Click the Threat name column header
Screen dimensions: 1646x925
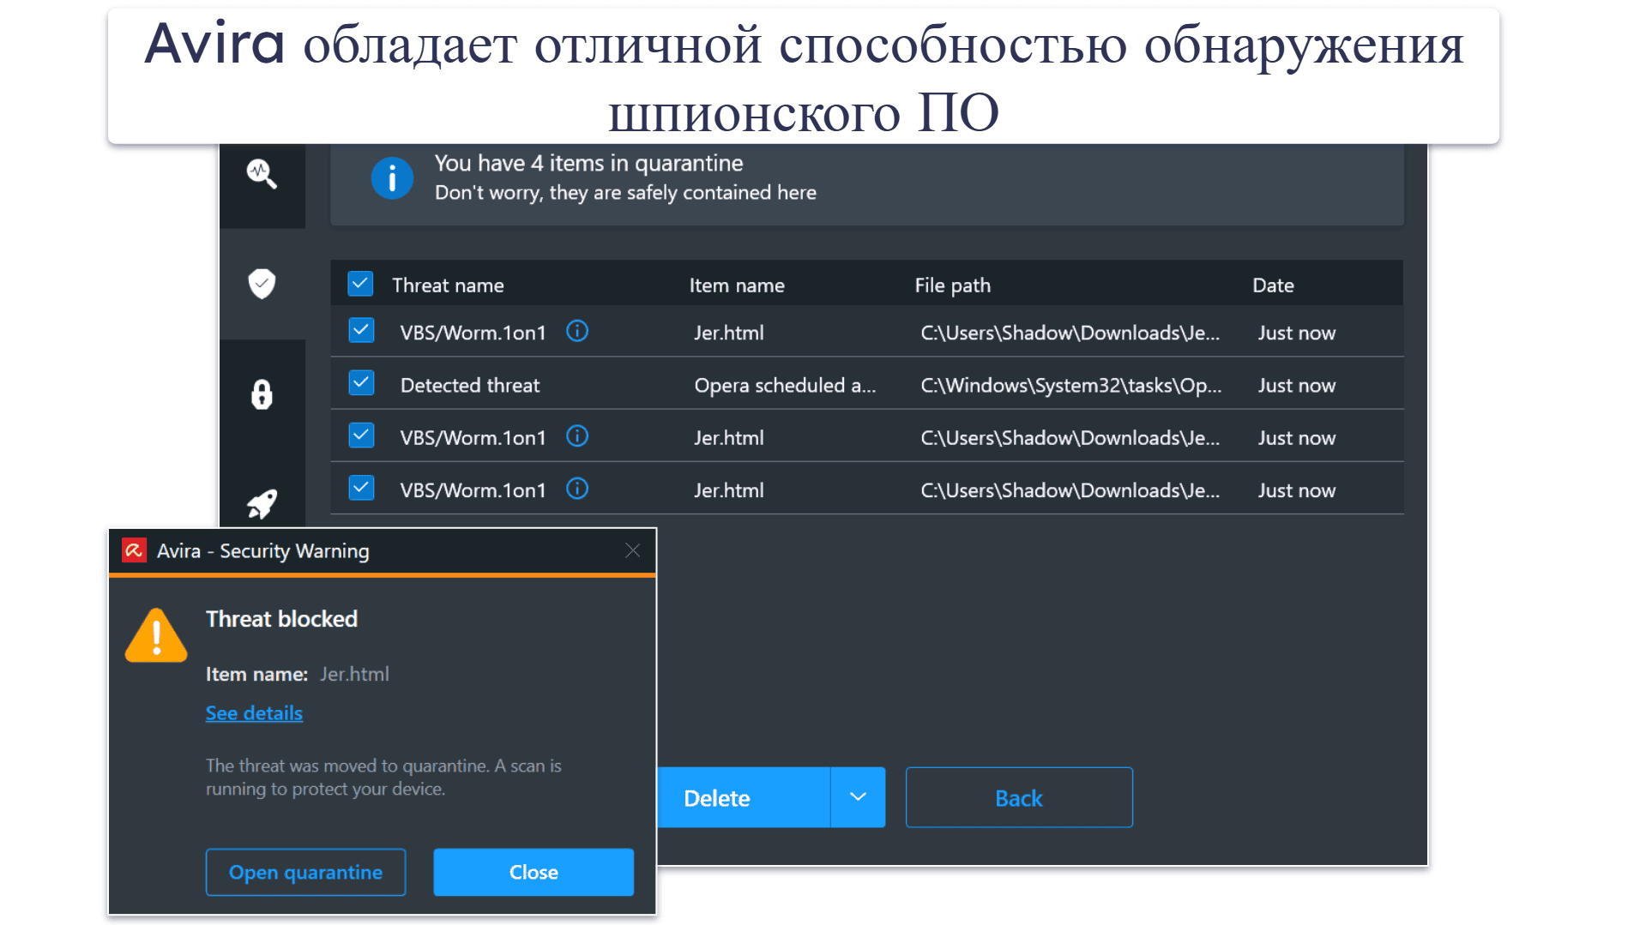click(448, 285)
